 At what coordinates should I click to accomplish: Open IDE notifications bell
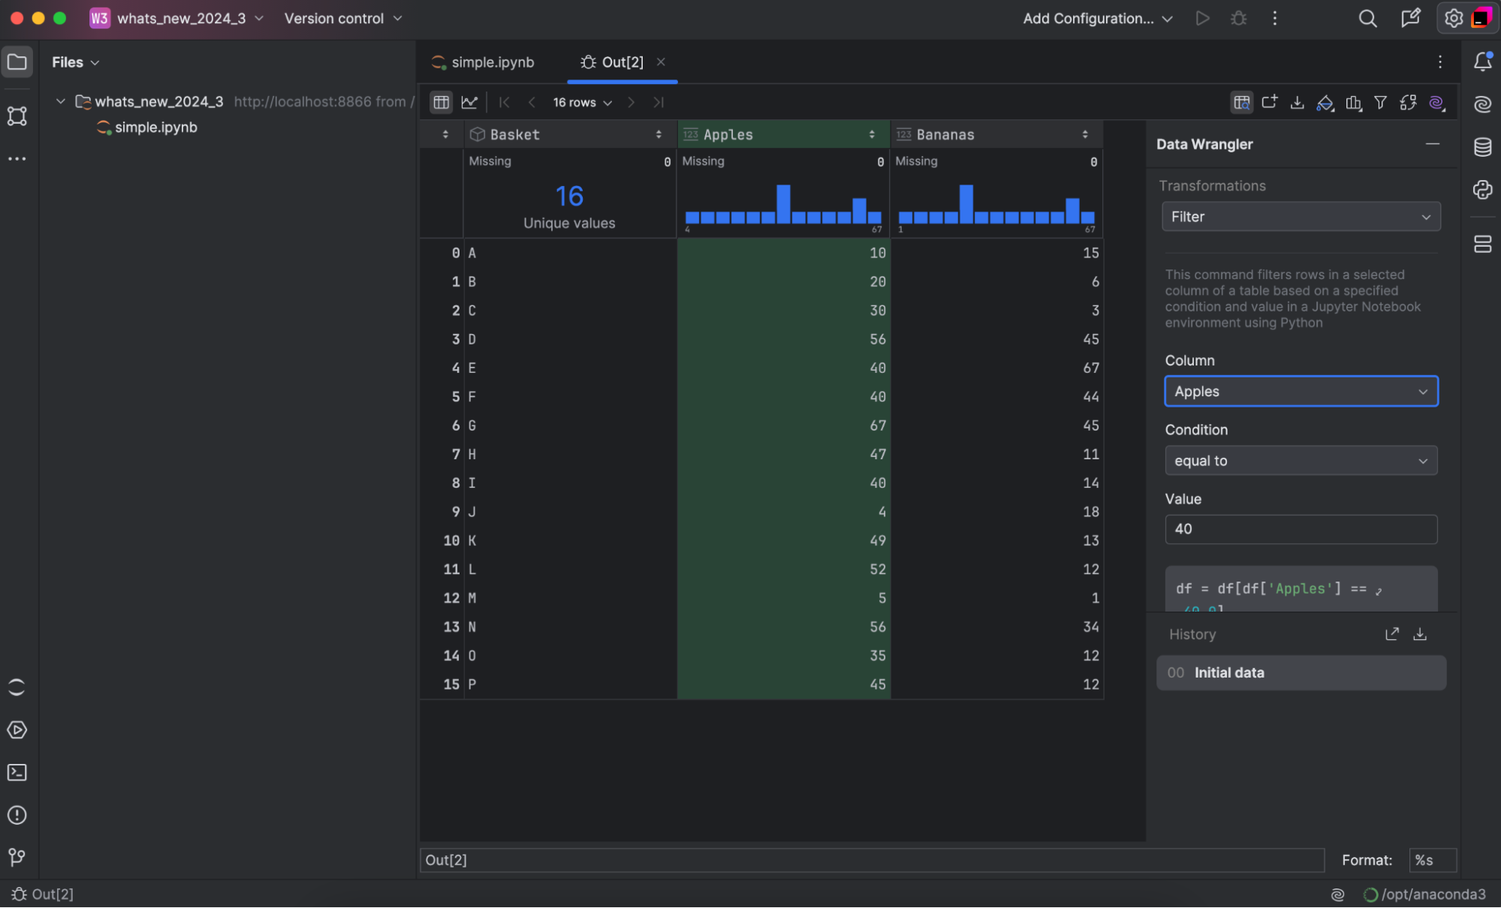[x=1482, y=62]
